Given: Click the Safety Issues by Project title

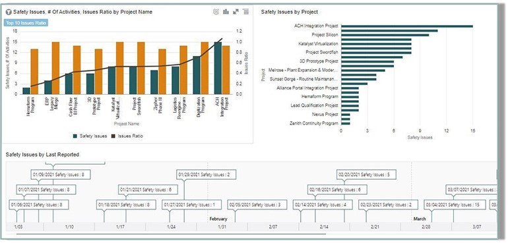Looking at the screenshot, I should point(290,12).
